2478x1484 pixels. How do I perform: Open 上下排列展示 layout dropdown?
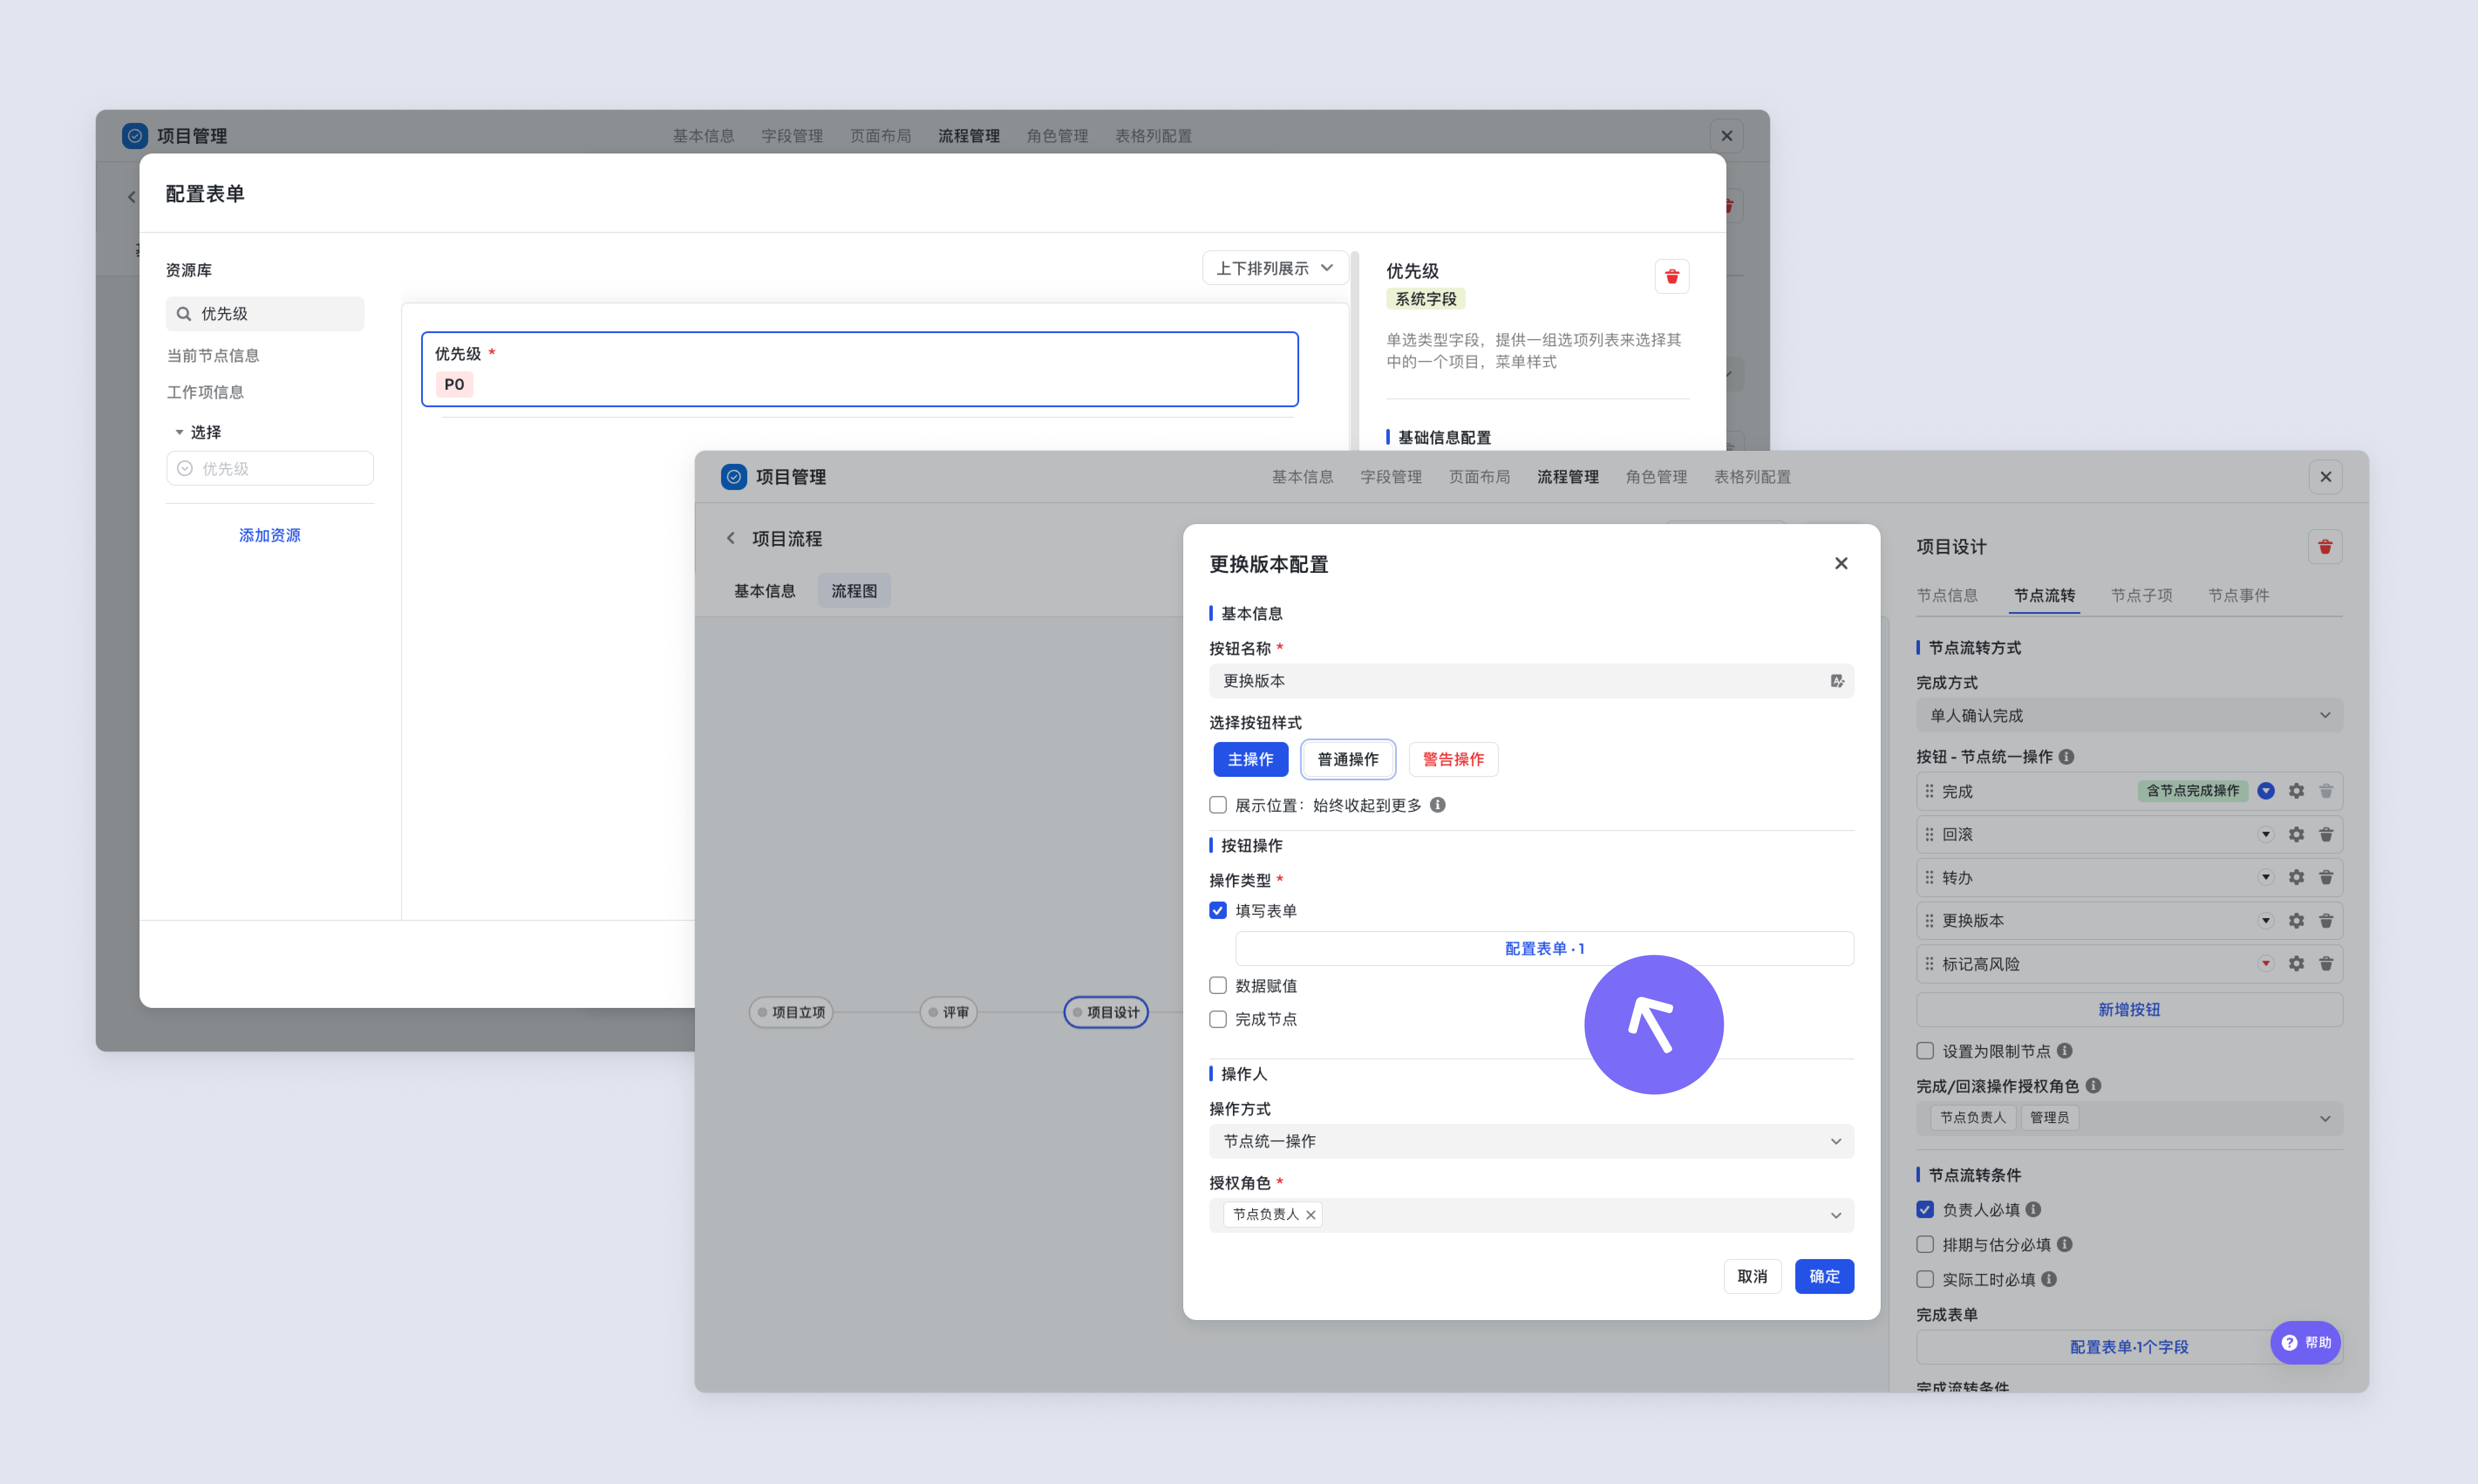(x=1275, y=268)
